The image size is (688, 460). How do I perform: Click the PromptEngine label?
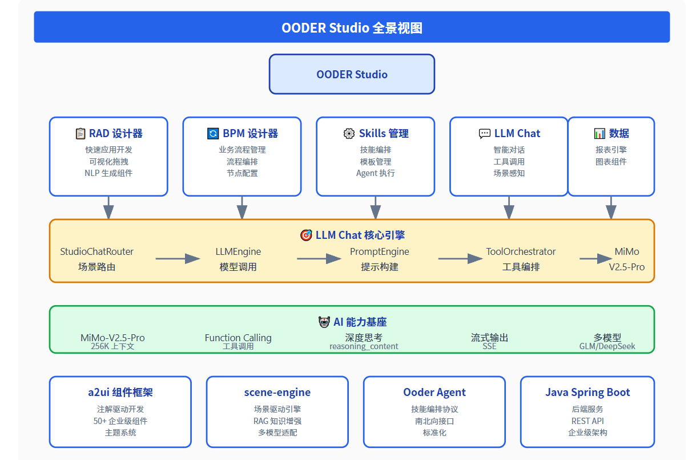pos(380,251)
